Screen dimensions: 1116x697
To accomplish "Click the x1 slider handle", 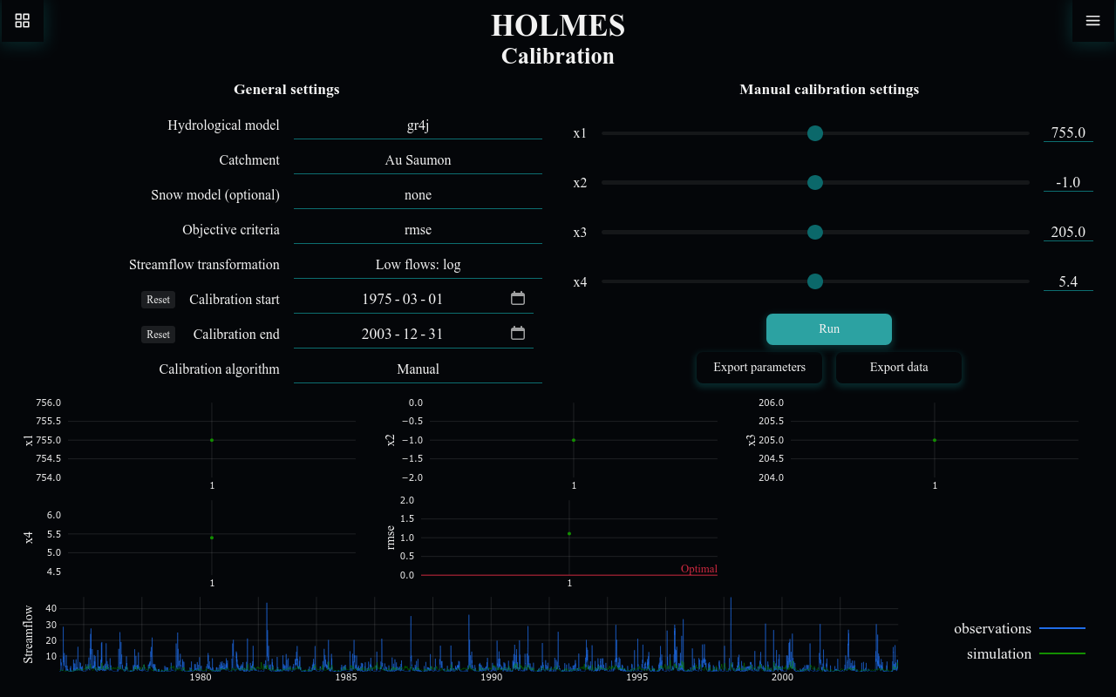I will tap(815, 133).
